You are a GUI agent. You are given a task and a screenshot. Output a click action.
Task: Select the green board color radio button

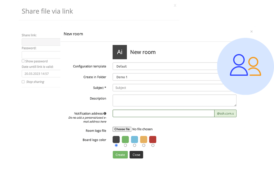click(x=125, y=145)
